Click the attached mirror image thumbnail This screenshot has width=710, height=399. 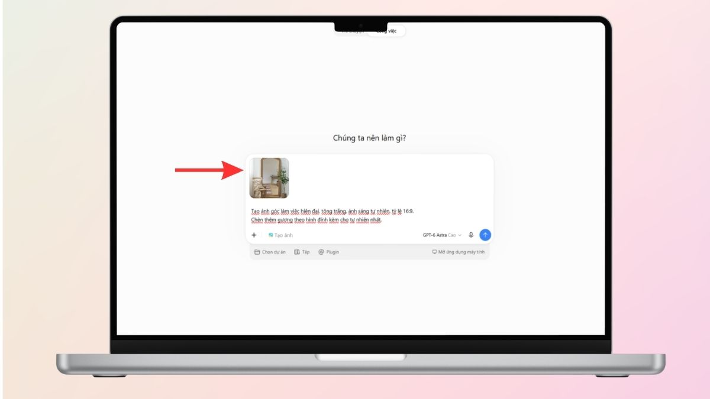click(269, 178)
